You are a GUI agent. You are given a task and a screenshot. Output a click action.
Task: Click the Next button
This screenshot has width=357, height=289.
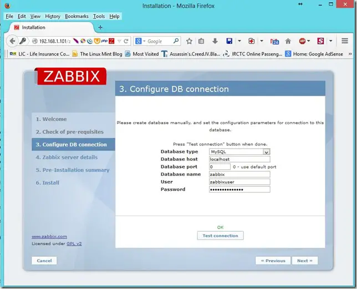coord(305,261)
